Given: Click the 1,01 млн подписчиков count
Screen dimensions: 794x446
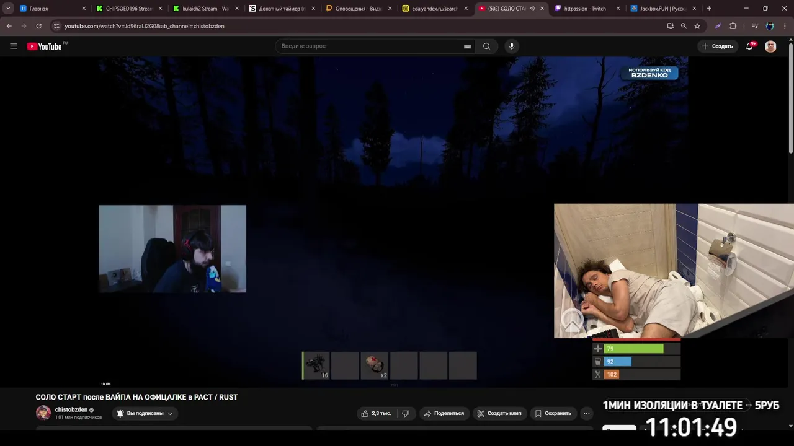Looking at the screenshot, I should pos(78,418).
